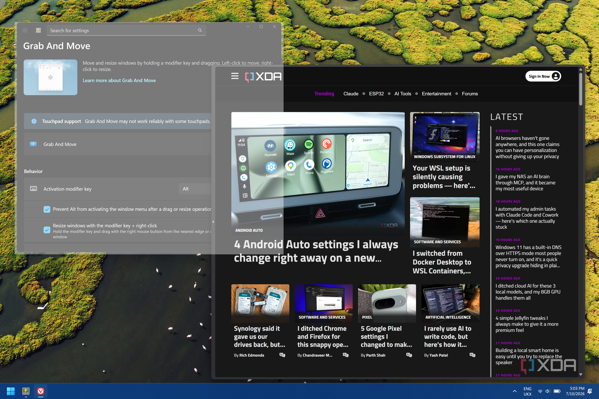Image resolution: width=599 pixels, height=399 pixels.
Task: Open Learn more about Grab And Move
Action: 119,81
